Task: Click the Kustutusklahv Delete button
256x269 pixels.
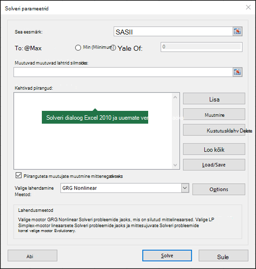Action: (x=214, y=130)
